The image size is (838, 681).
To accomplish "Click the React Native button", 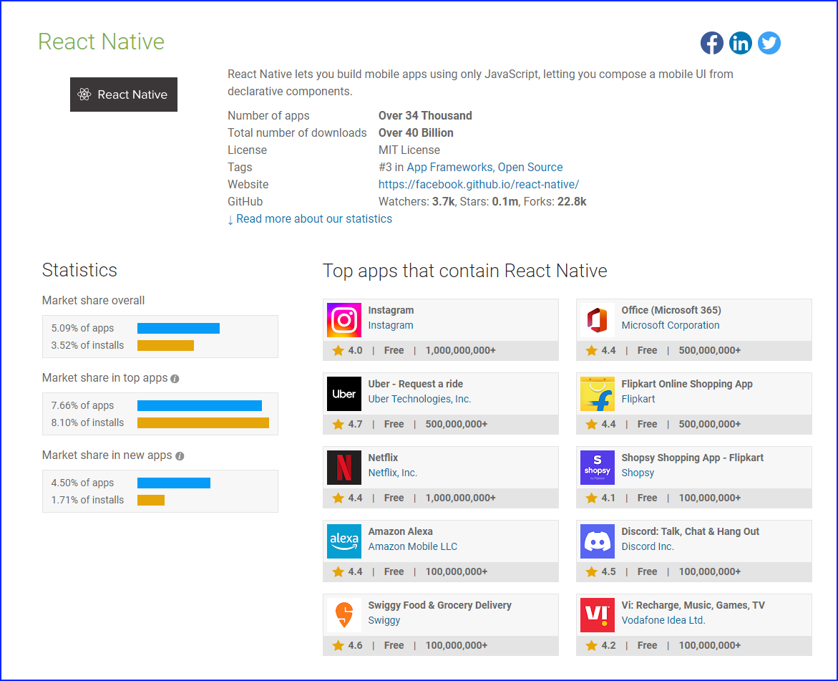I will [123, 94].
